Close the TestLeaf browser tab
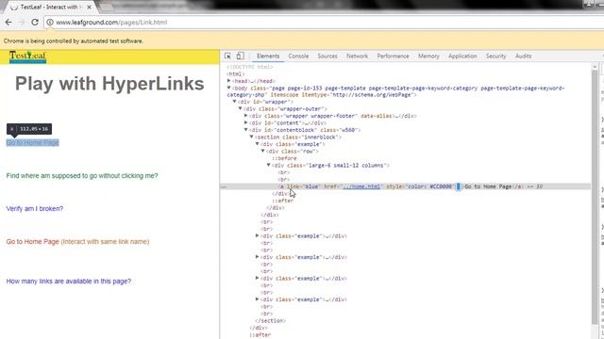 (90, 7)
